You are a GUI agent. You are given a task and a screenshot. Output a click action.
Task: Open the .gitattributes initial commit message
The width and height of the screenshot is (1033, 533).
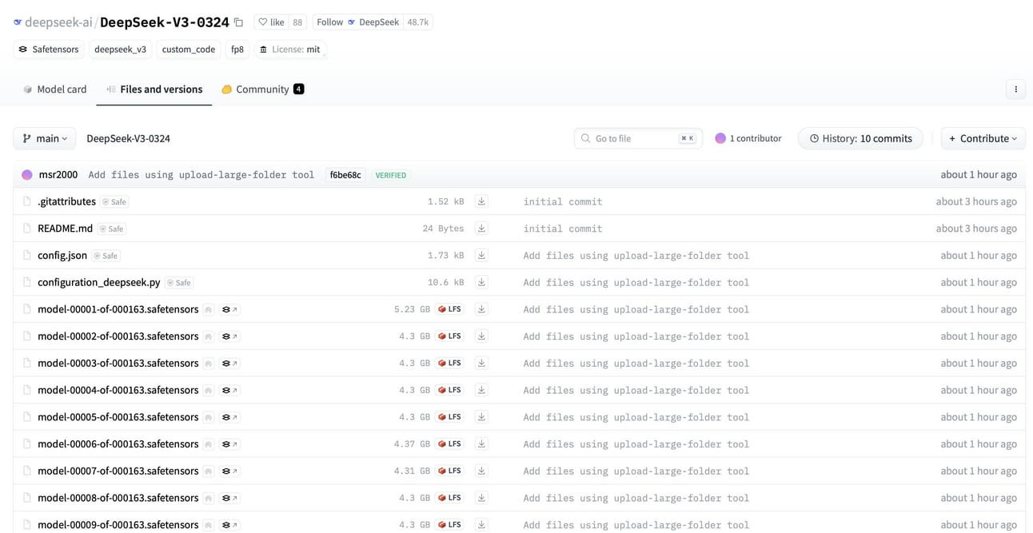point(563,201)
